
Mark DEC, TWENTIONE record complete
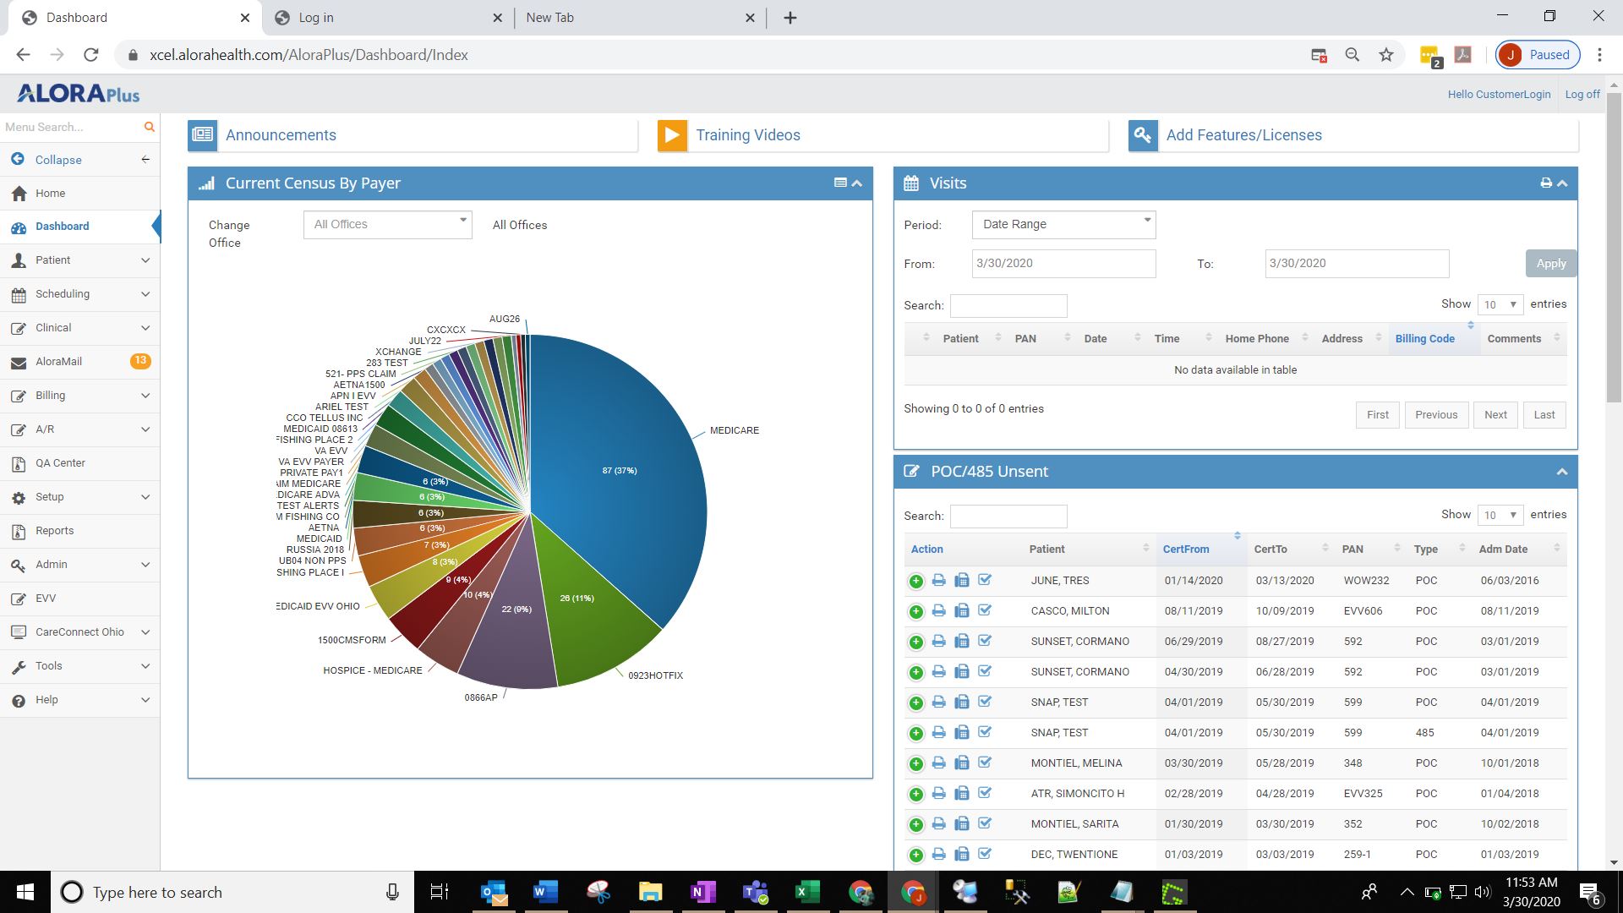pos(986,854)
